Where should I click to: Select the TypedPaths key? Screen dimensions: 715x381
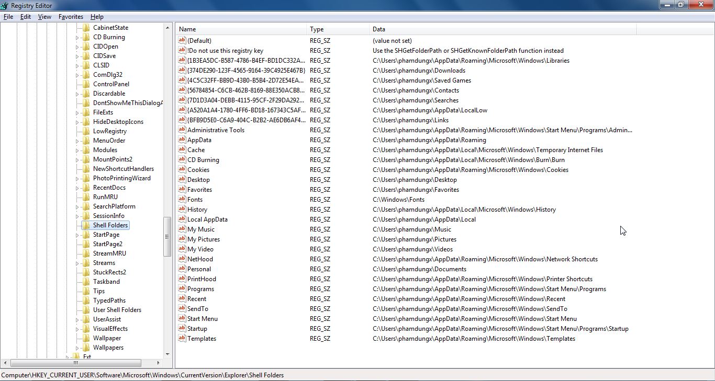pyautogui.click(x=109, y=301)
